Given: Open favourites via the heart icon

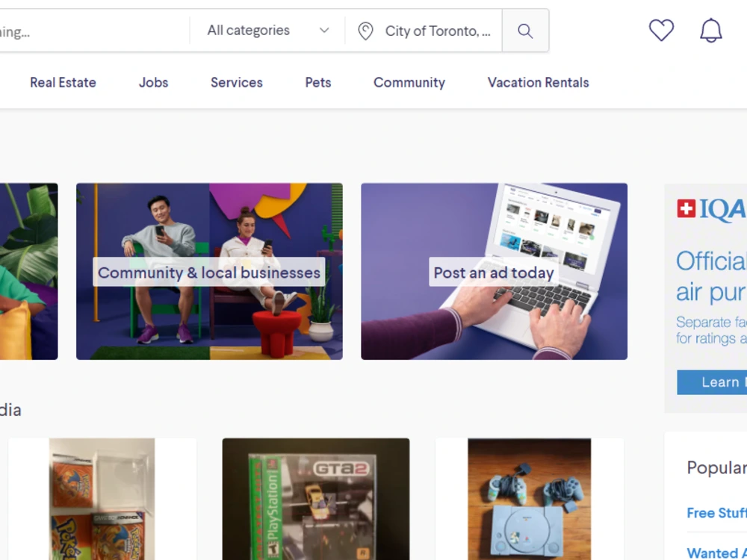Looking at the screenshot, I should pos(661,31).
